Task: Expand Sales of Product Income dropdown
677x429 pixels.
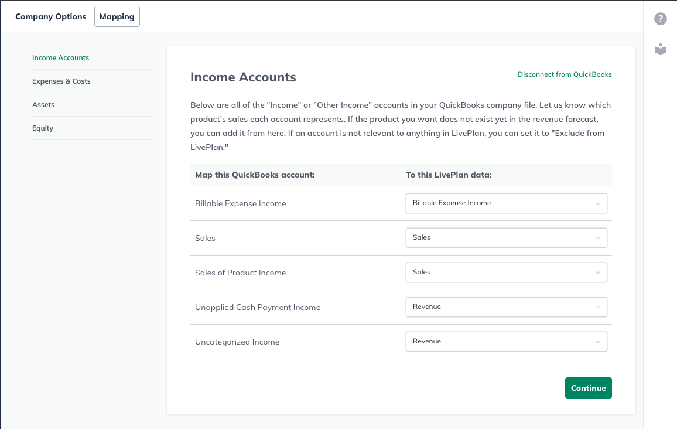Action: pyautogui.click(x=506, y=272)
